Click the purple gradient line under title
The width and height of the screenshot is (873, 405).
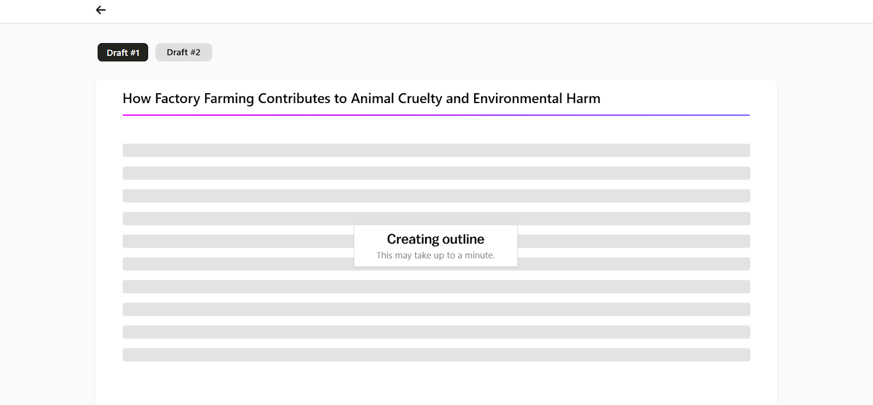coord(436,115)
